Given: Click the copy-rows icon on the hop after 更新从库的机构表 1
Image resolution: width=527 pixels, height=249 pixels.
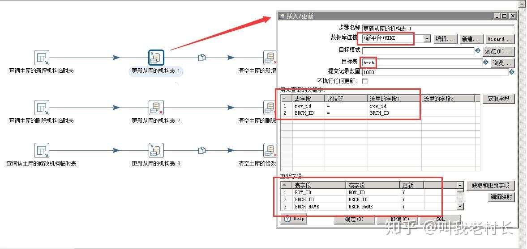Looking at the screenshot, I should 201,58.
